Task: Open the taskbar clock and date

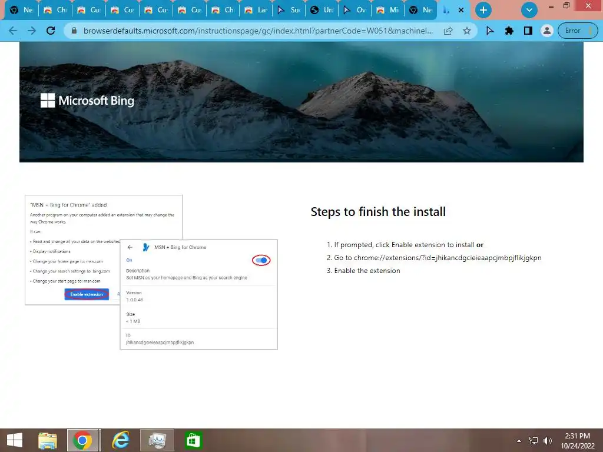Action: [x=577, y=440]
